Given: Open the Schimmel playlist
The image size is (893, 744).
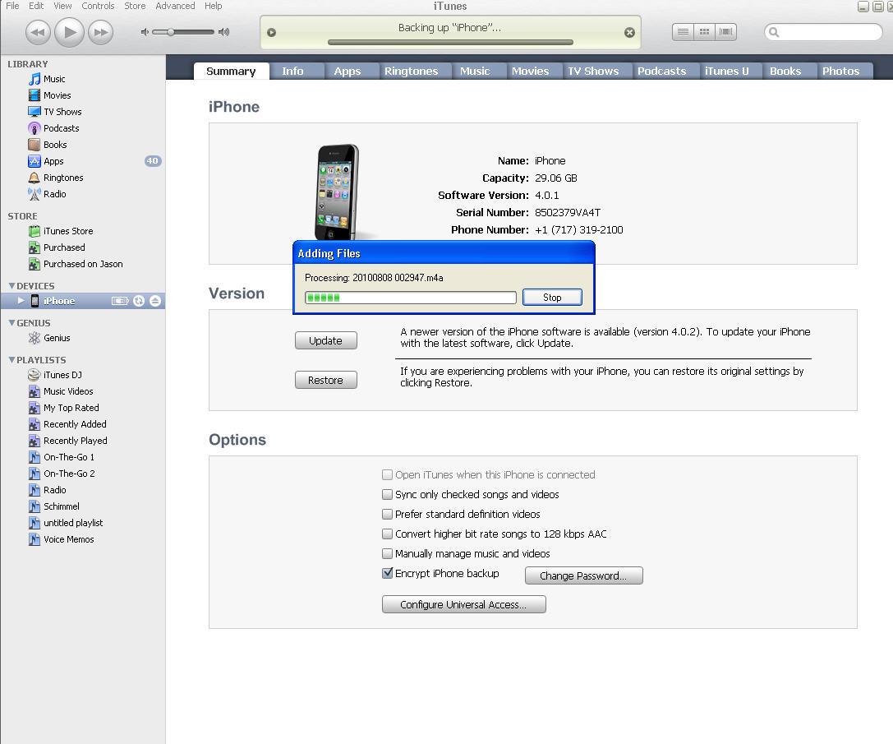Looking at the screenshot, I should pyautogui.click(x=61, y=506).
